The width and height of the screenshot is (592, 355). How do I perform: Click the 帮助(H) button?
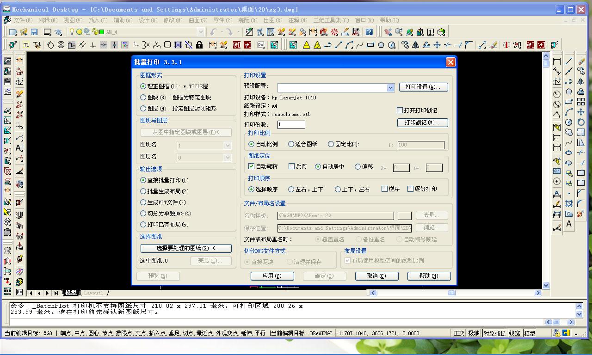point(429,276)
